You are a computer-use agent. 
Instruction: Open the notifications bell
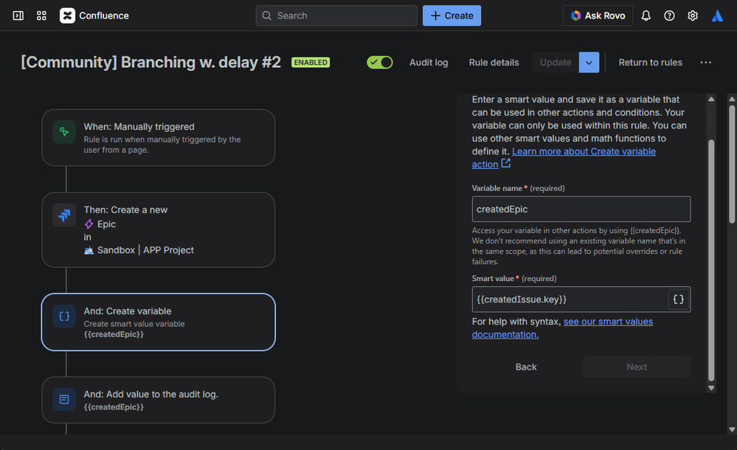(646, 15)
